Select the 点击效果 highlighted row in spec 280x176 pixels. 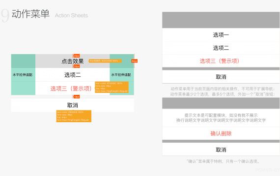coord(73,61)
